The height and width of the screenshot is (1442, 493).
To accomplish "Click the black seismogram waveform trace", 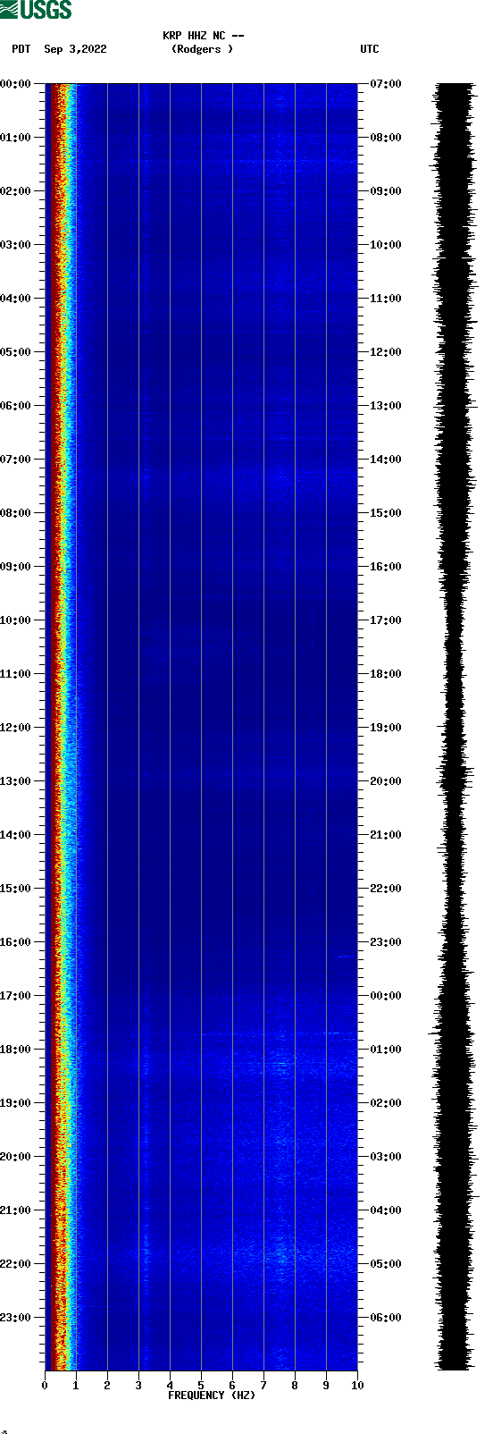I will (x=455, y=727).
